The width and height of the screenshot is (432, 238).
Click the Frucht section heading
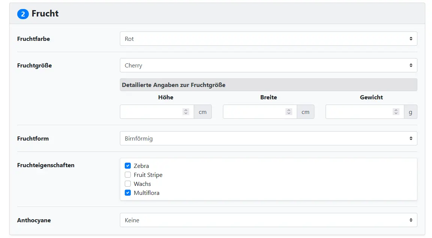(x=45, y=13)
